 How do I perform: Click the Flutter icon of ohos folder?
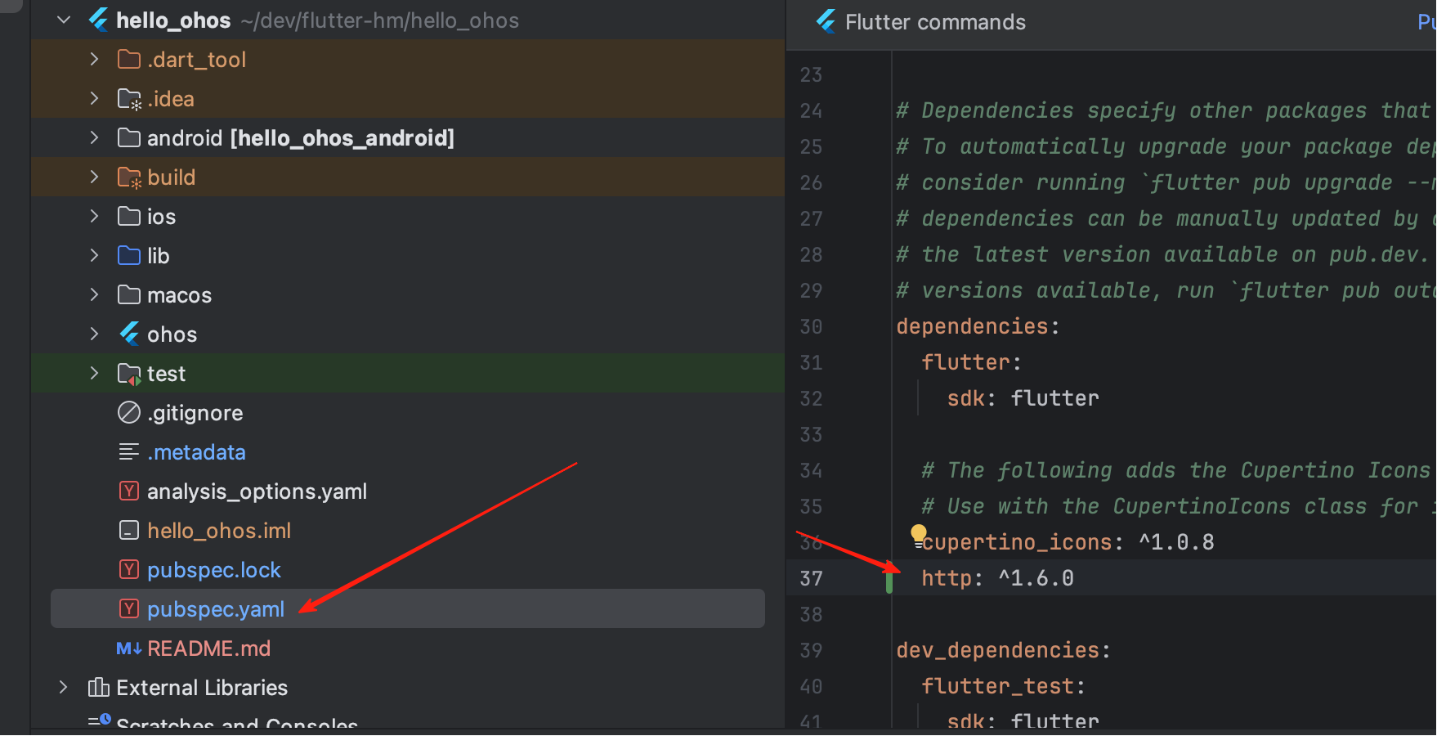pos(129,334)
